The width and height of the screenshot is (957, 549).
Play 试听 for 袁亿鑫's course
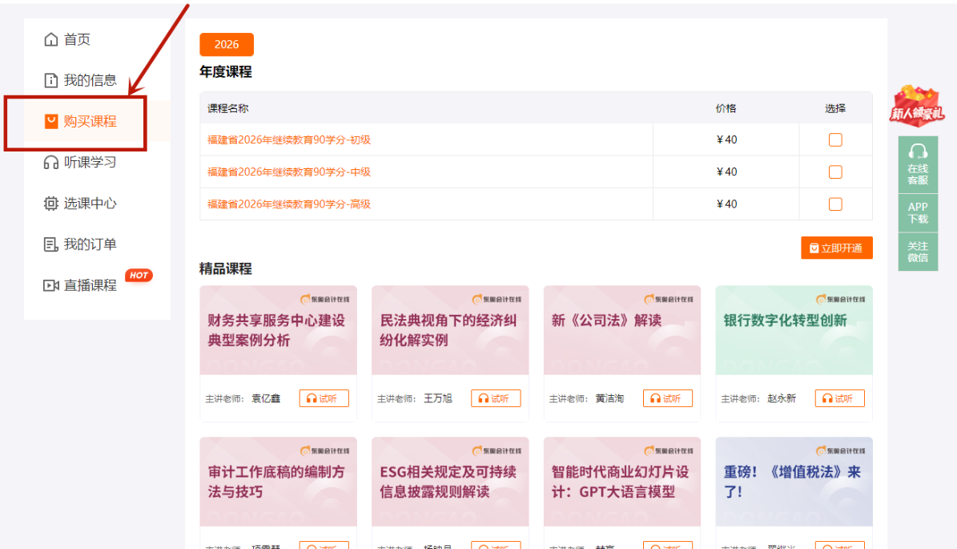(324, 398)
